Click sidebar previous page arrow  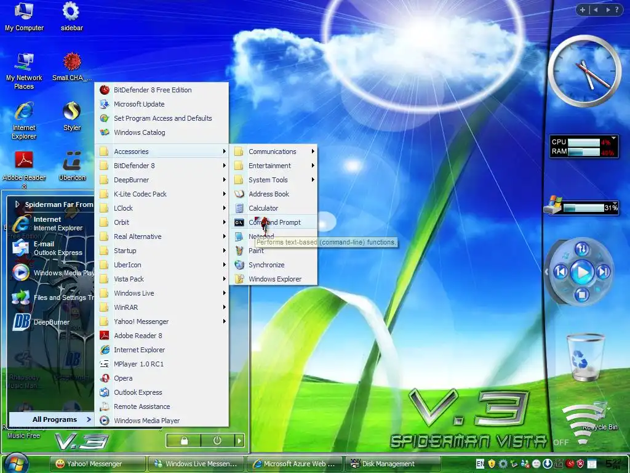(596, 10)
